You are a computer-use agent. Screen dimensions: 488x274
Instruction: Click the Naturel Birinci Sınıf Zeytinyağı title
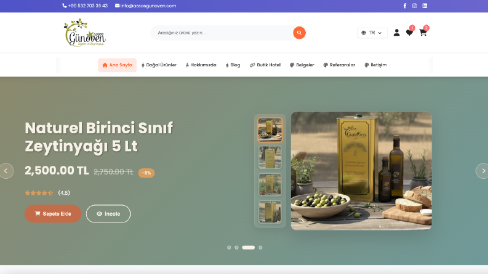coord(99,137)
